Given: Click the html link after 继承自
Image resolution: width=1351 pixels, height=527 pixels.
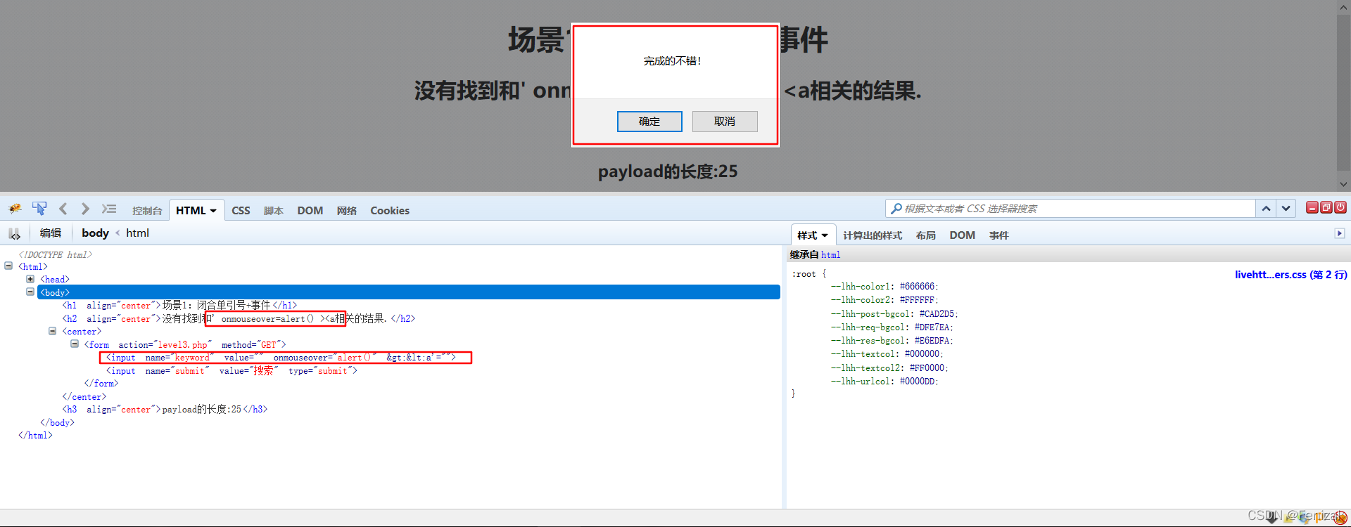Looking at the screenshot, I should pyautogui.click(x=830, y=255).
